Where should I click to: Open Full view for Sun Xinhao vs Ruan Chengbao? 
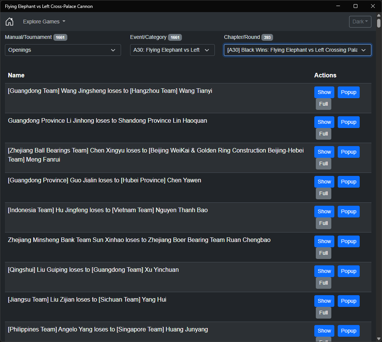pos(323,253)
